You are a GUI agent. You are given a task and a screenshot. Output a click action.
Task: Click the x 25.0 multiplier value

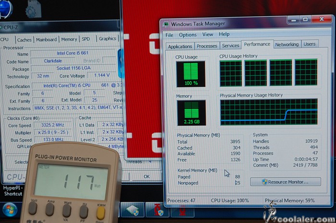point(53,132)
